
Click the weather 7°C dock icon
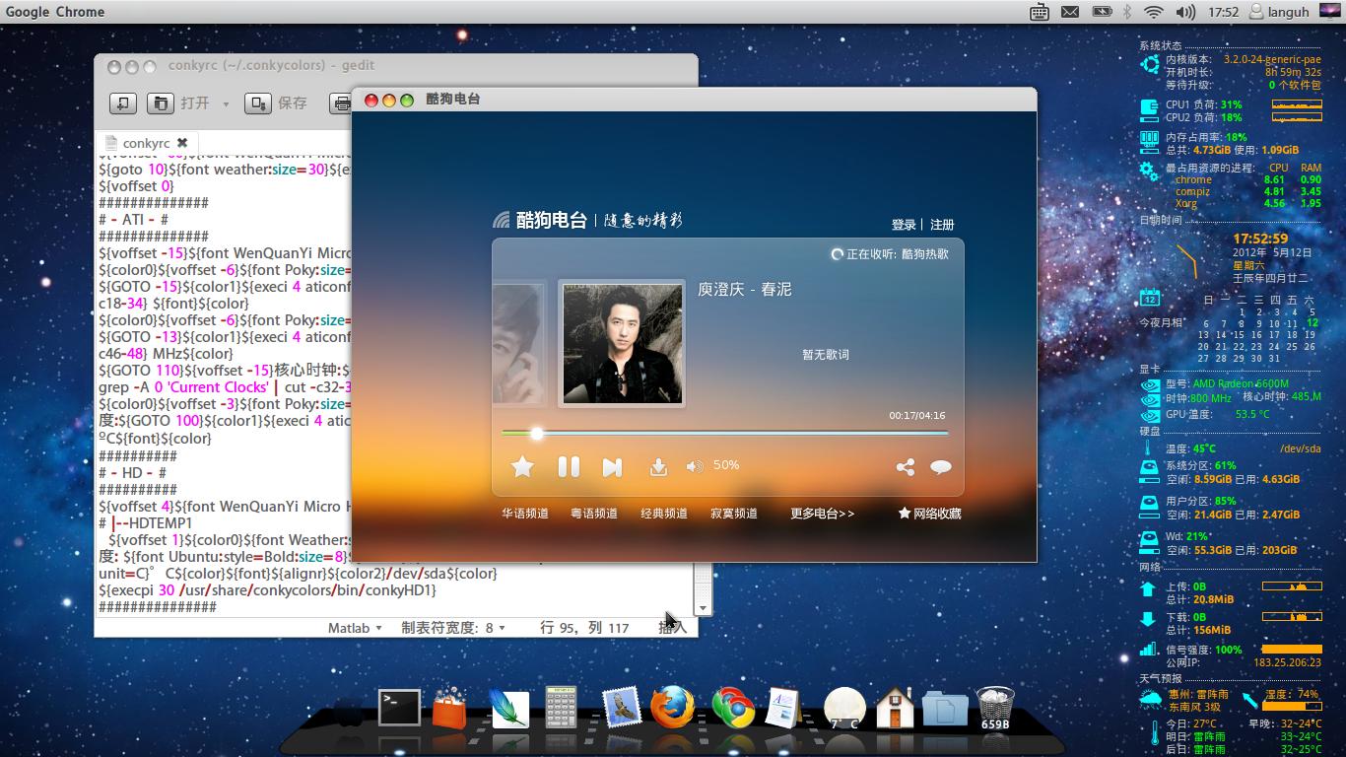(844, 710)
